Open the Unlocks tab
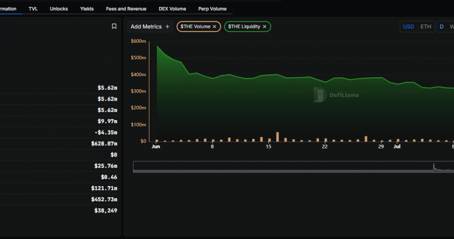Viewport: 454px width, 239px height. coord(59,9)
